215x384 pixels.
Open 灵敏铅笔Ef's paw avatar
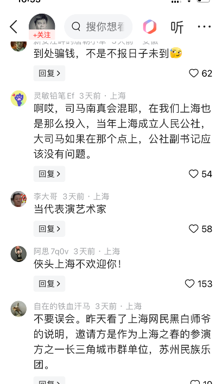pos(18,99)
